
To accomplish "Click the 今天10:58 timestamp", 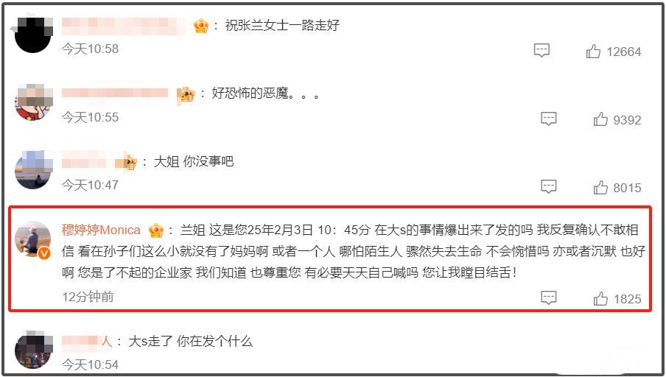I will click(x=90, y=49).
